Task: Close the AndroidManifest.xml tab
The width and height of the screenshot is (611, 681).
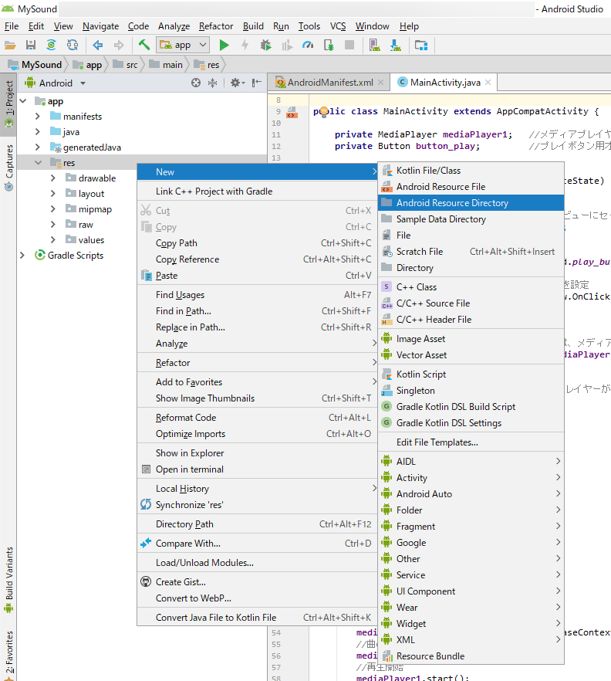Action: coord(380,83)
